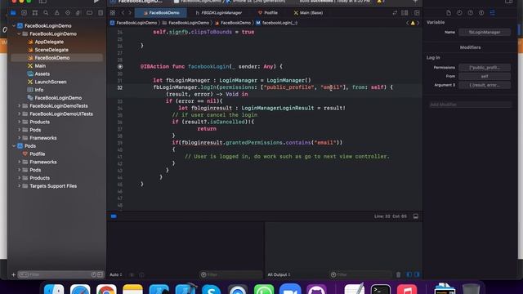
Task: Open the Symbol navigator icon
Action: point(35,13)
